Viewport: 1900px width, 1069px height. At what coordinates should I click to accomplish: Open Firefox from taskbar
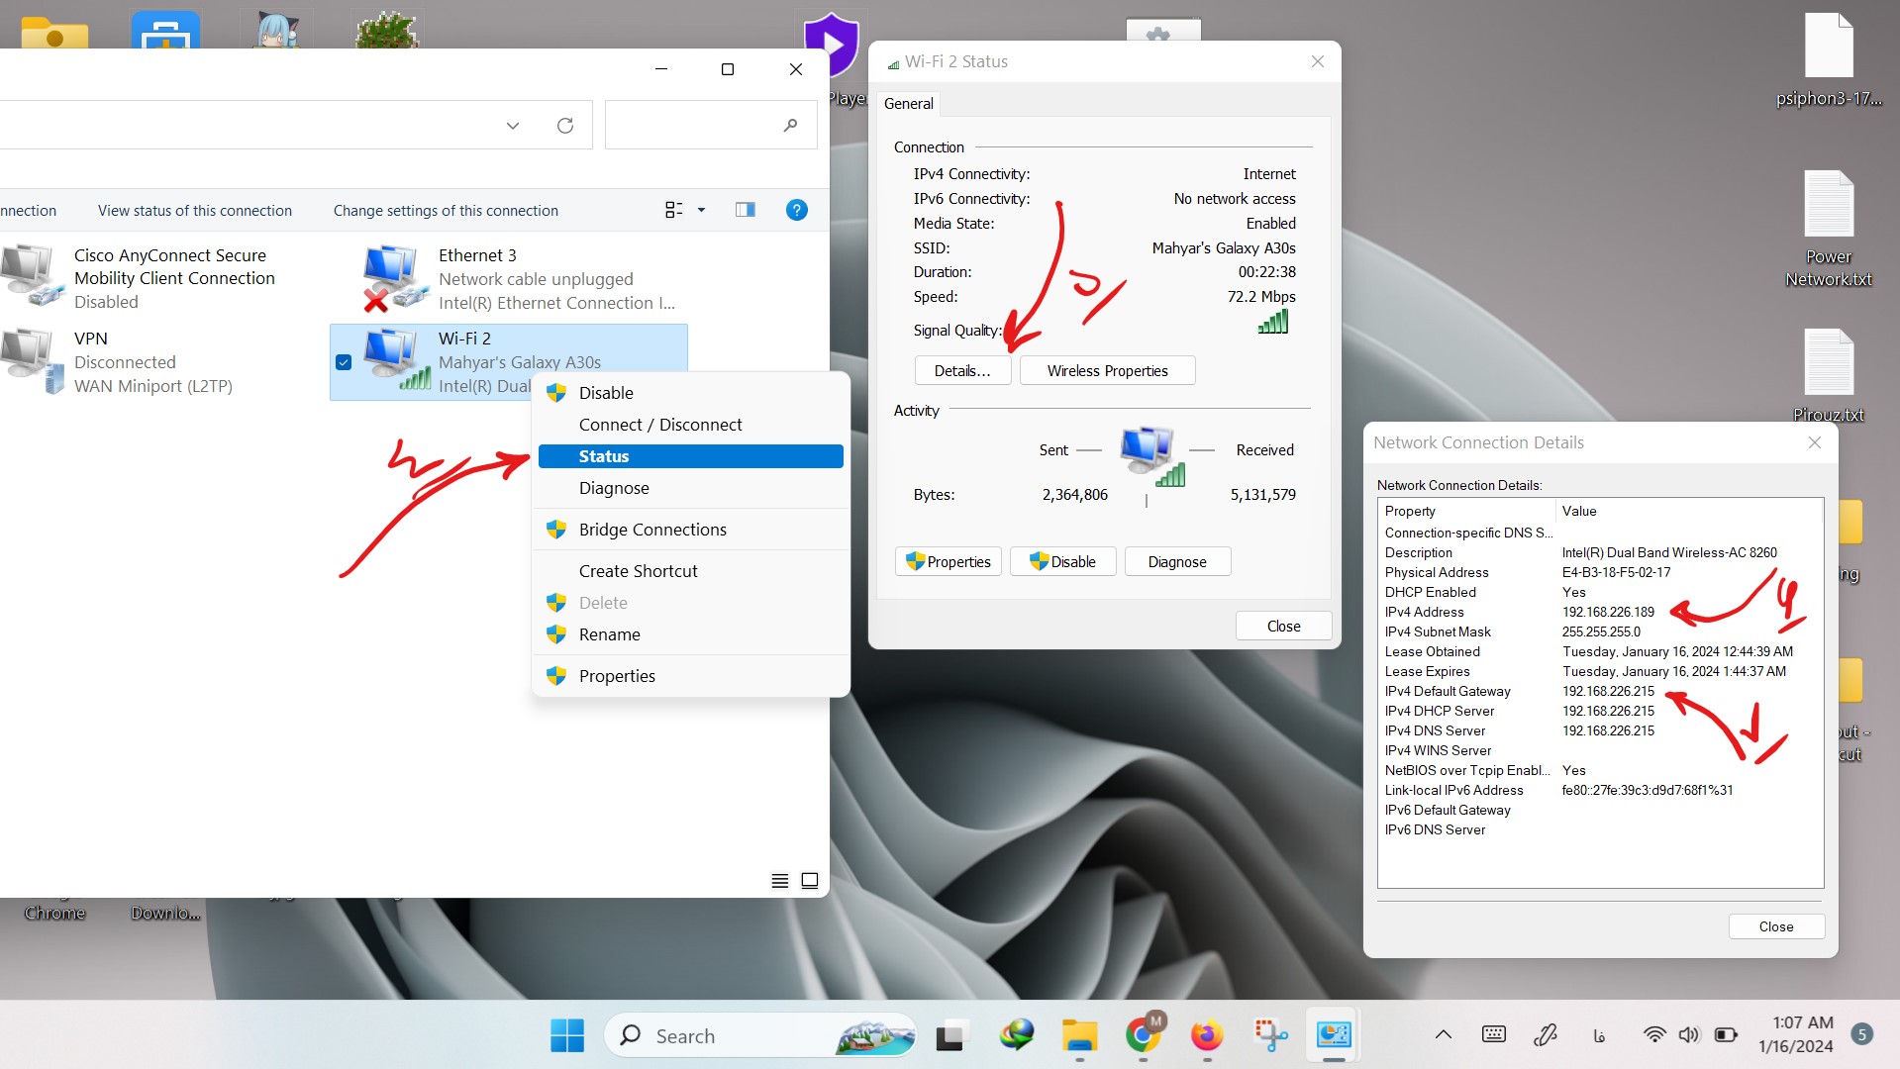[x=1207, y=1035]
